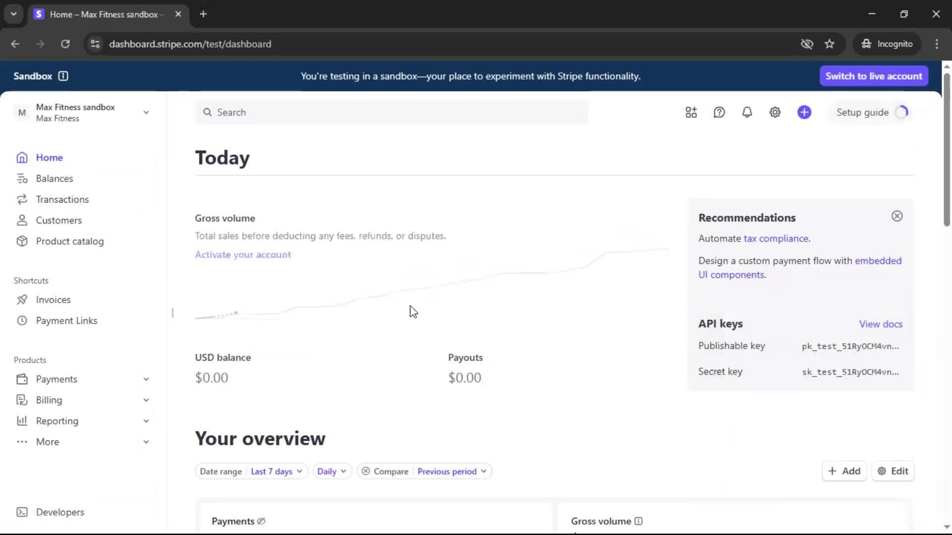
Task: Click Add in Your overview
Action: pos(844,471)
